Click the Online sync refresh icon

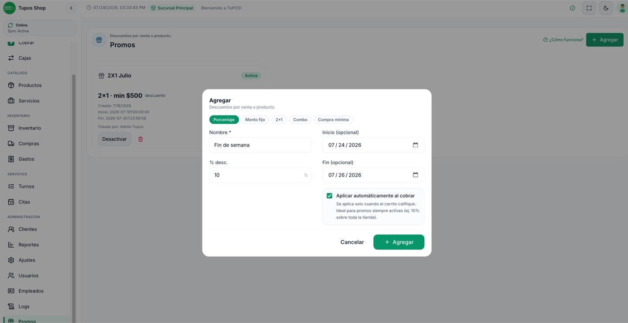10,25
